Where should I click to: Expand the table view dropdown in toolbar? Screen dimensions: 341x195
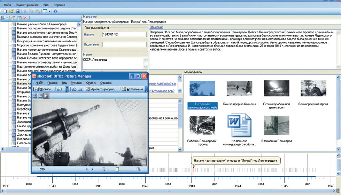pyautogui.click(x=49, y=11)
